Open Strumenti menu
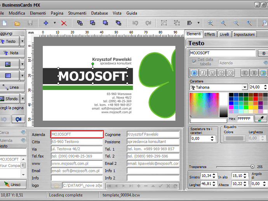Screen dimensions: 268x201 coord(77,13)
